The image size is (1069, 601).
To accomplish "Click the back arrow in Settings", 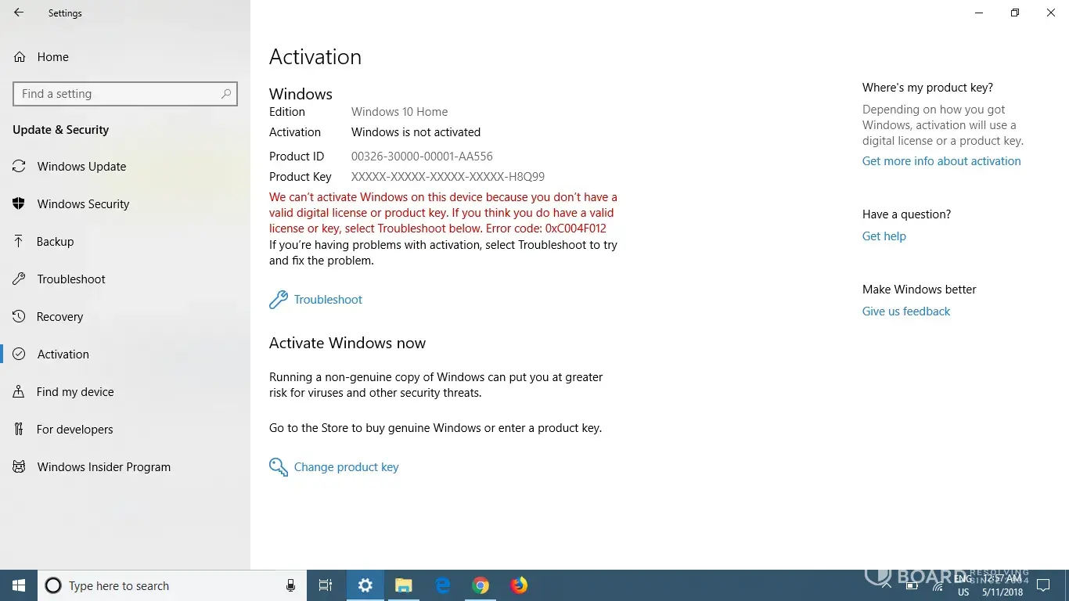I will (19, 13).
